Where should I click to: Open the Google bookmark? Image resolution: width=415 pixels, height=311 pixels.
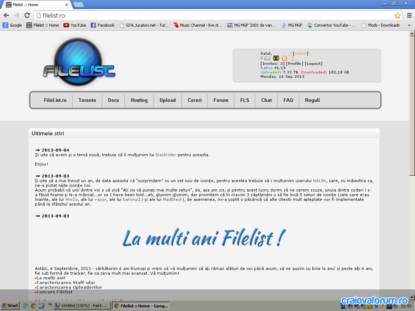click(x=12, y=25)
